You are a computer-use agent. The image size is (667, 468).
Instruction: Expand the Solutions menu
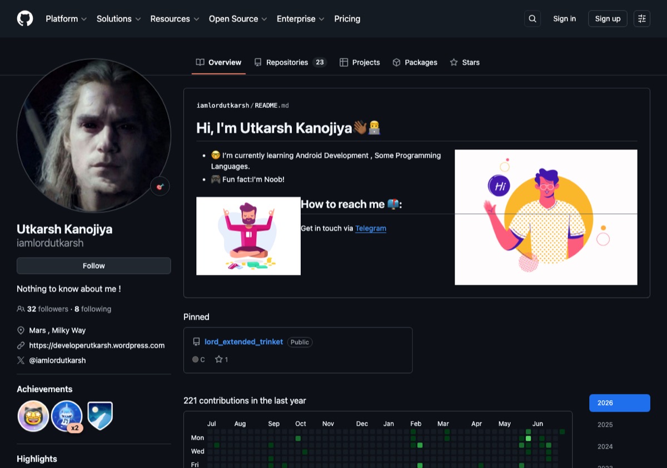[x=118, y=19]
